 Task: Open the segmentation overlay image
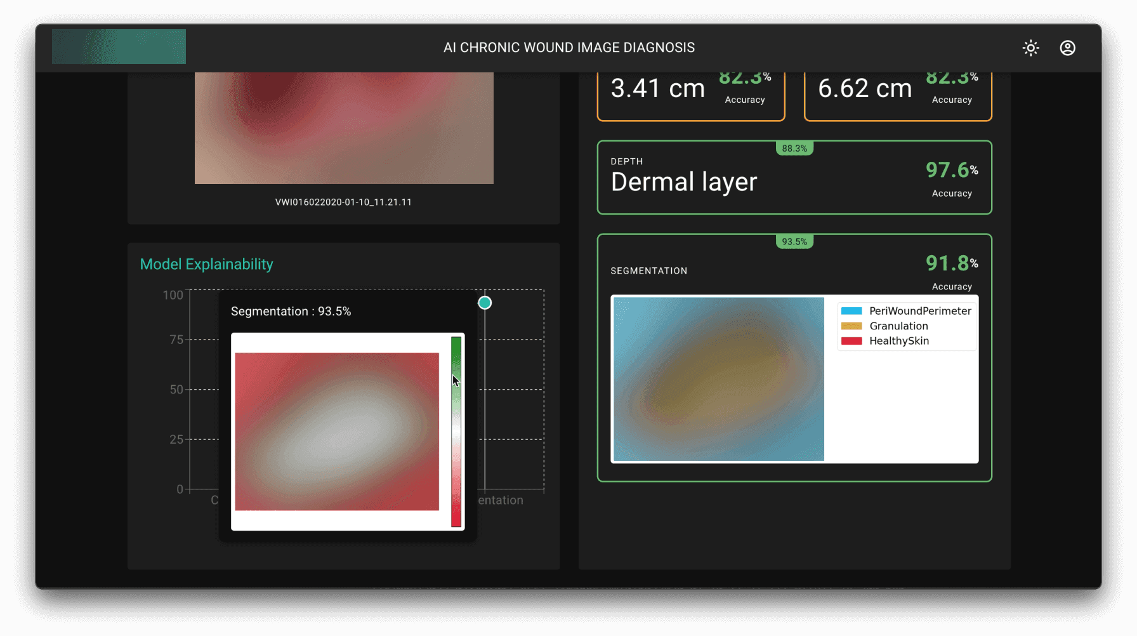pyautogui.click(x=718, y=378)
